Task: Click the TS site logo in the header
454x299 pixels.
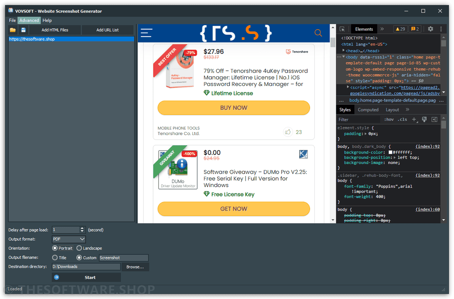Action: [236, 33]
